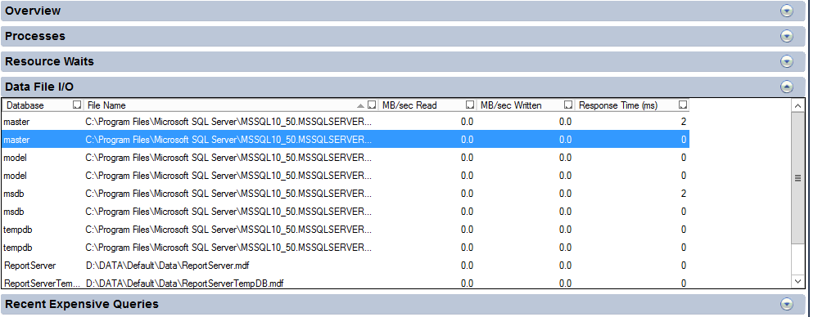Expand the Recent Expensive Queries chevron

786,304
